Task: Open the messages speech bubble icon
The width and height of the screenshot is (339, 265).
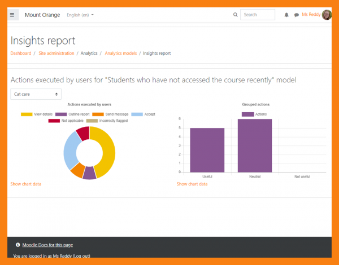Action: (297, 15)
